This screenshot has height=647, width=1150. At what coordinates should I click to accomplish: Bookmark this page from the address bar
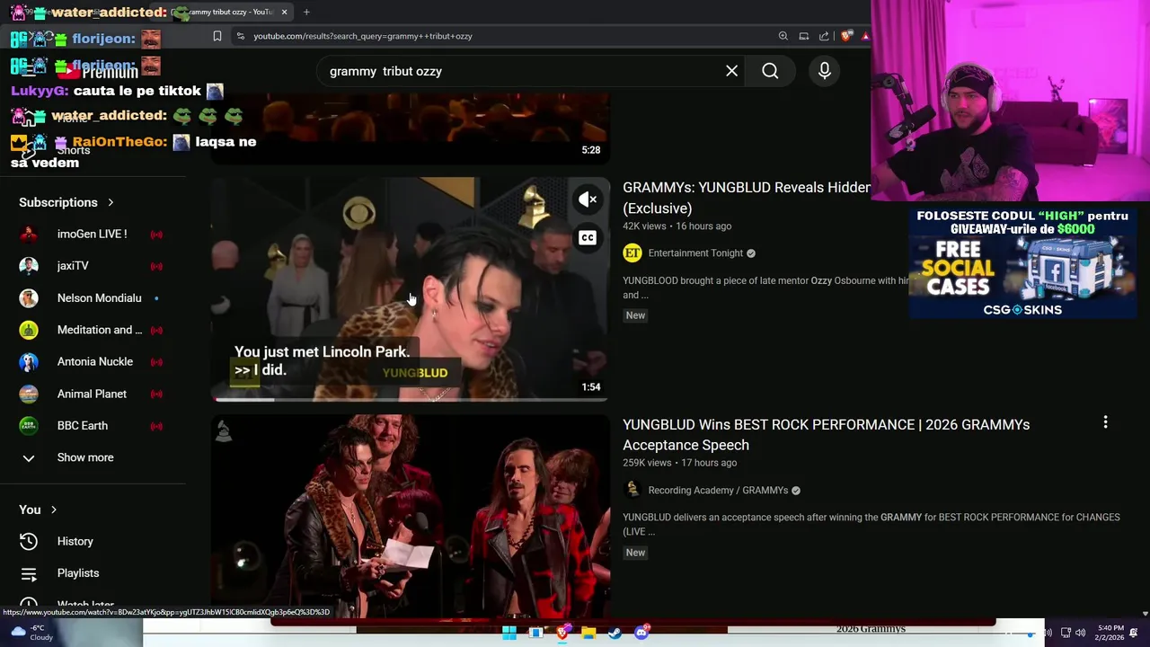click(x=217, y=36)
